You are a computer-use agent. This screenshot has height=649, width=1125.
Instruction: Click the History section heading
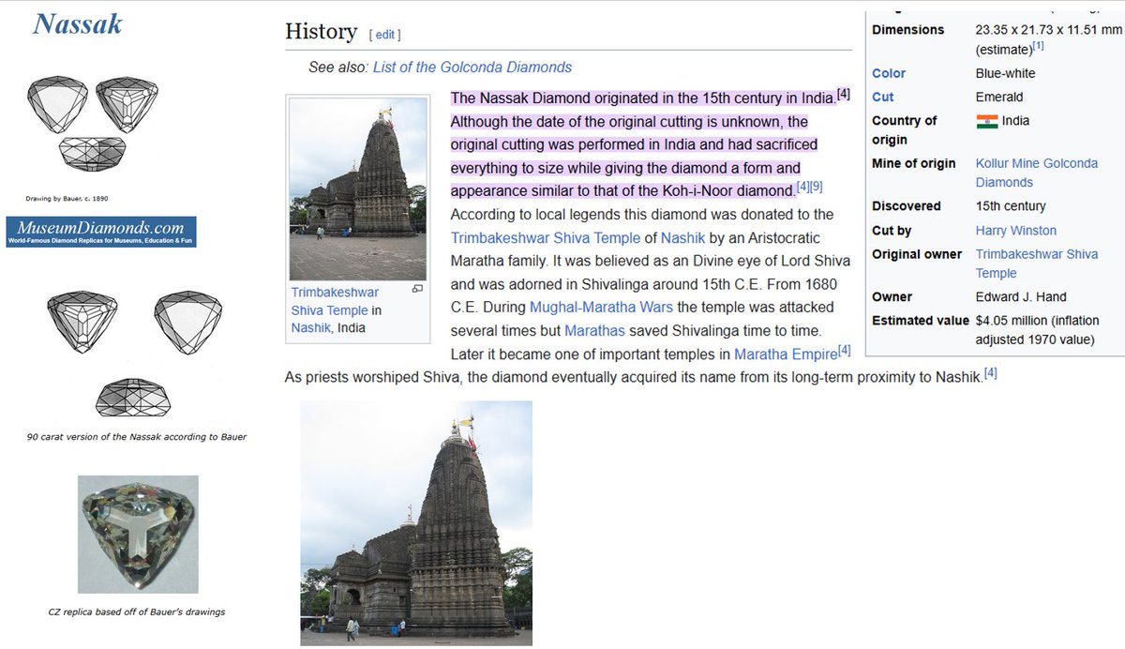point(321,32)
